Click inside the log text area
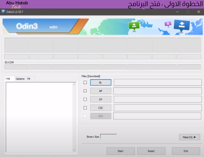This screenshot has height=157, width=204. (x=39, y=117)
